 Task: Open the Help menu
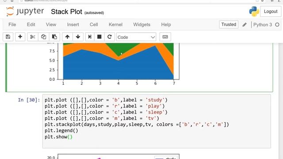tap(166, 25)
